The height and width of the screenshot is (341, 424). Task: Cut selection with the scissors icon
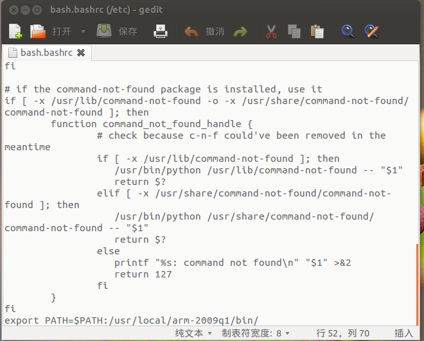271,31
